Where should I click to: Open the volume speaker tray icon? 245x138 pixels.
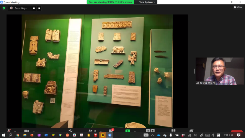pos(195,135)
